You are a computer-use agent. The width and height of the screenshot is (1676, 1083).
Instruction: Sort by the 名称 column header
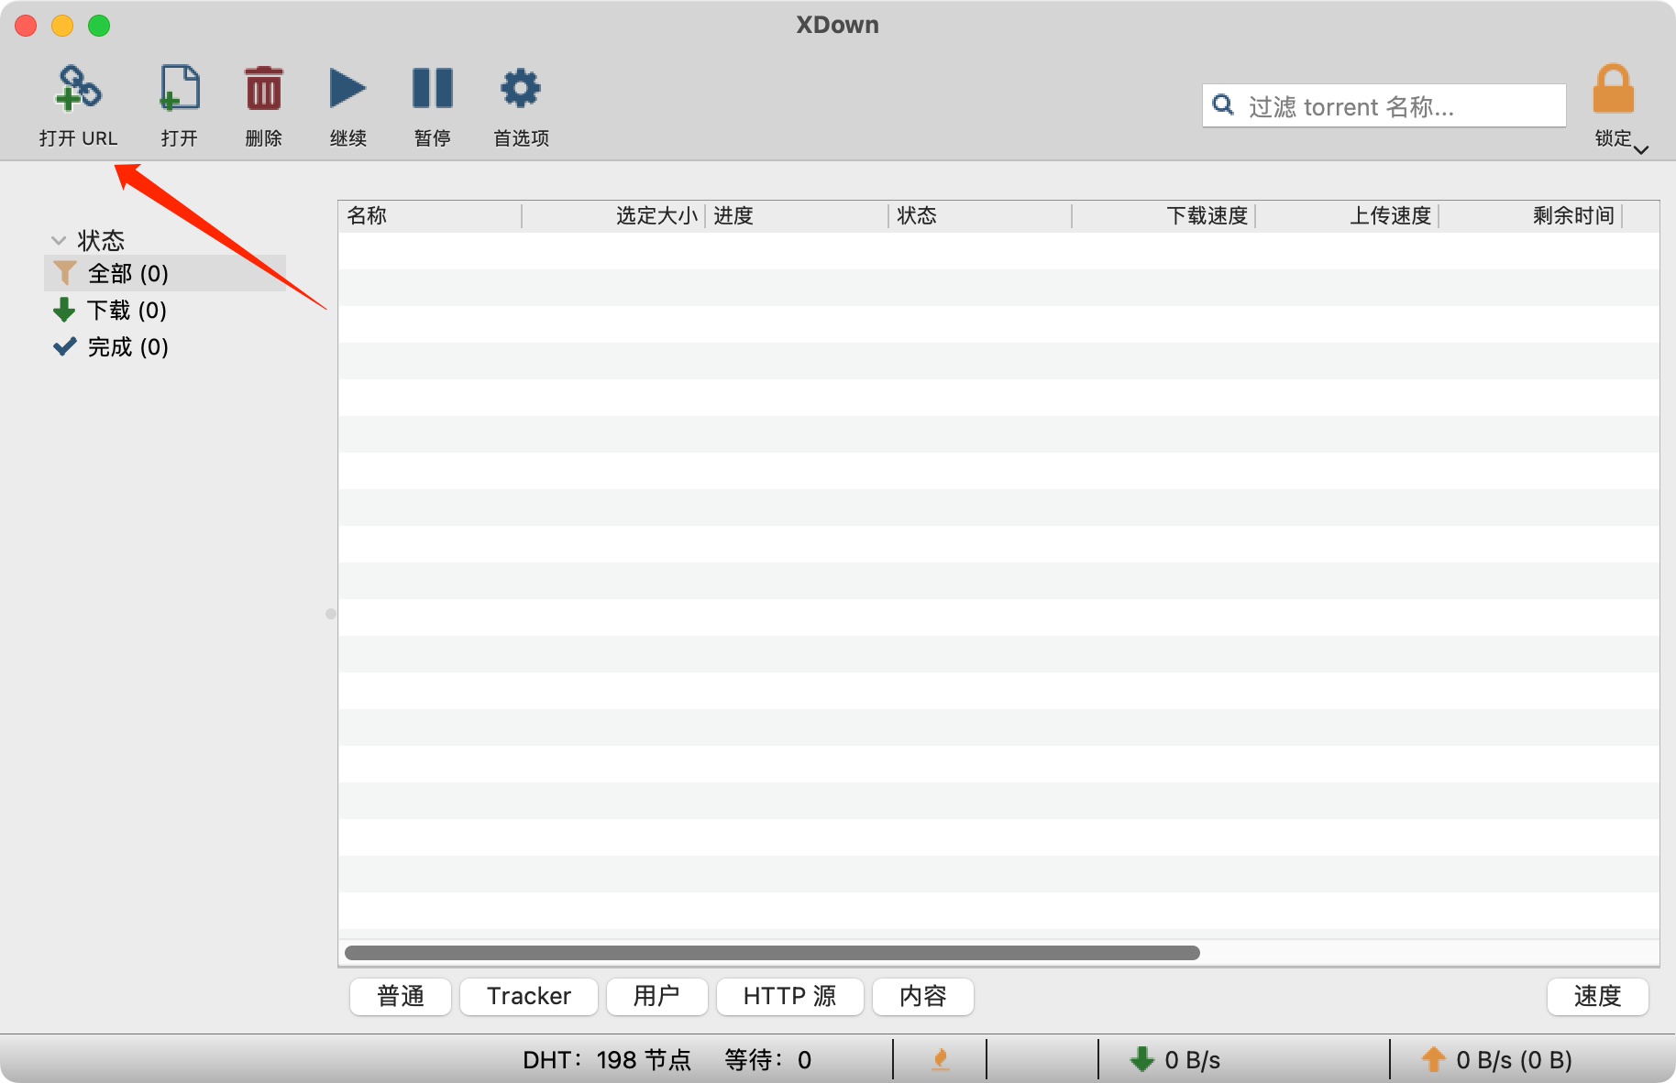coord(430,215)
